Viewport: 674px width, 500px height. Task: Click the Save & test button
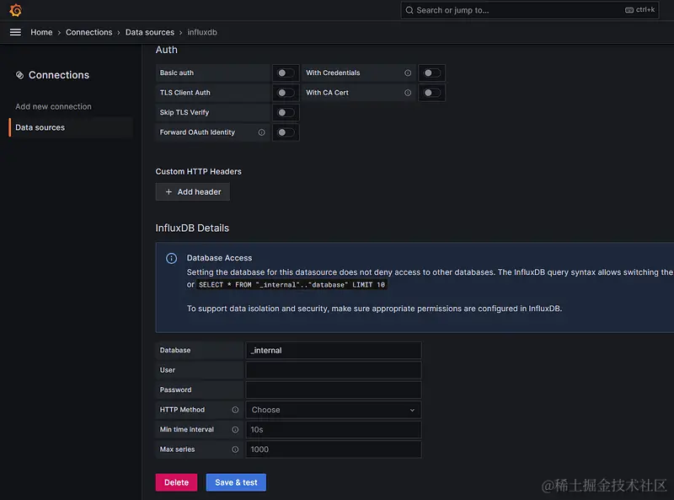coord(236,482)
